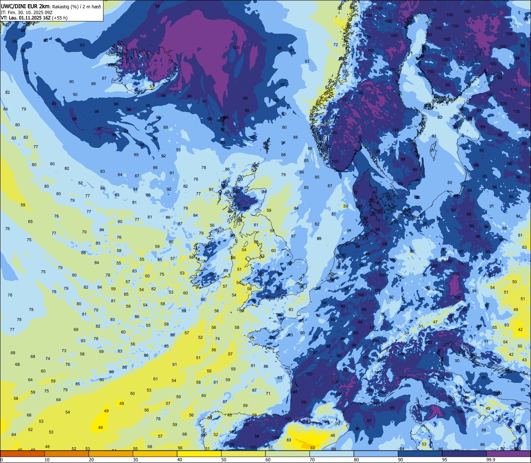Click the 'Rakastig (%) í 2 m hæð' label
The height and width of the screenshot is (463, 531).
click(x=76, y=6)
